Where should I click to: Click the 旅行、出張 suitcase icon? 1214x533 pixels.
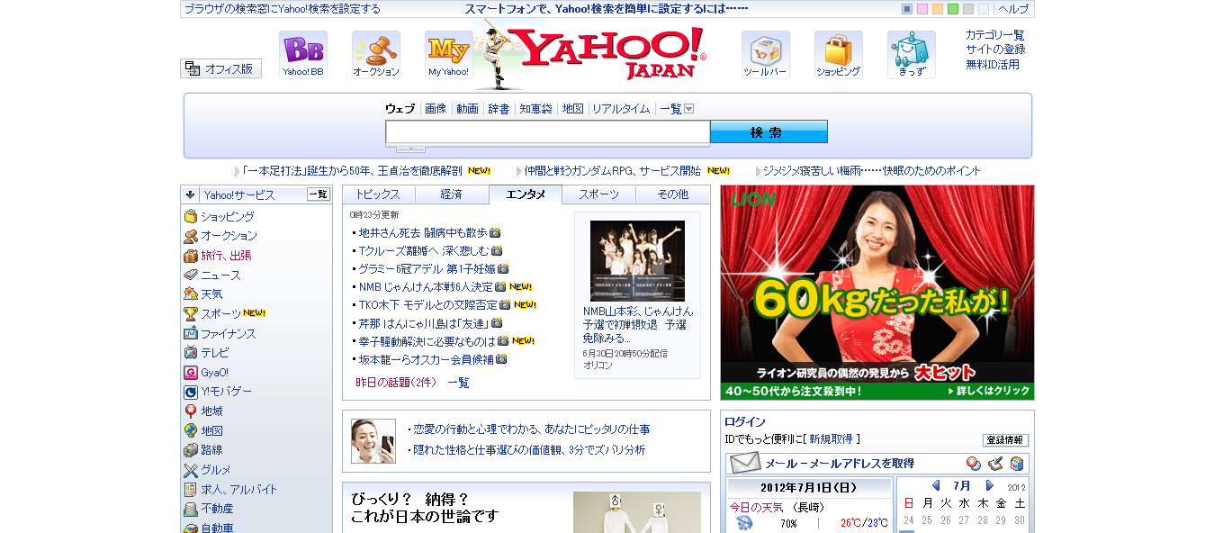coord(191,256)
